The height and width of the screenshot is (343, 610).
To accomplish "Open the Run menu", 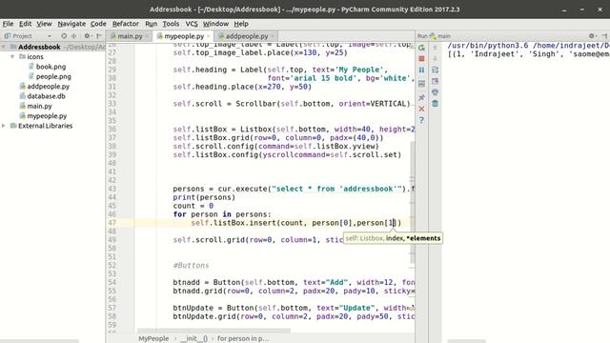I will click(x=151, y=24).
